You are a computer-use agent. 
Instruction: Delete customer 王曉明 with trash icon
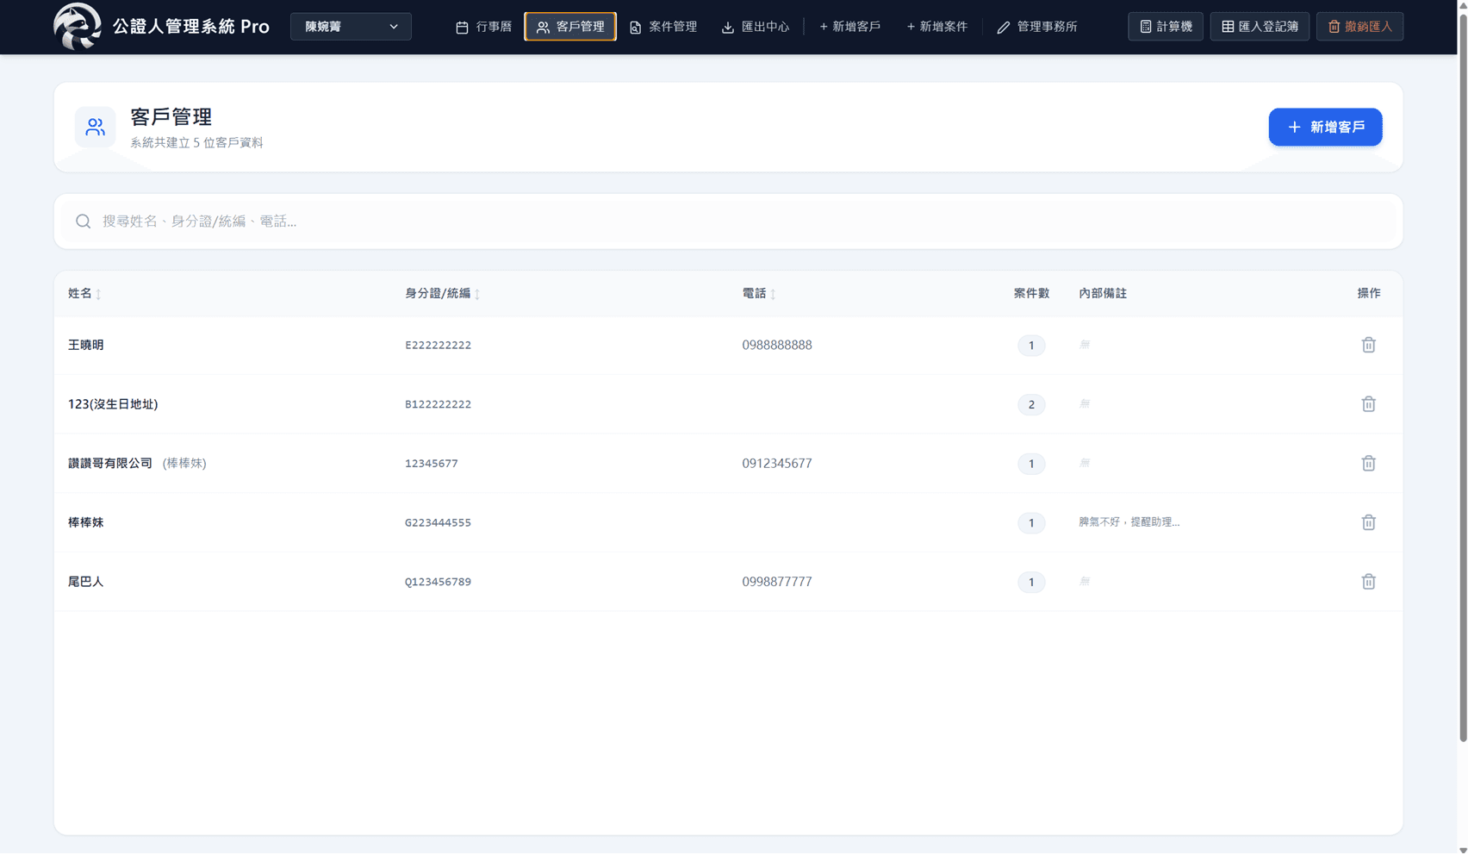1368,345
